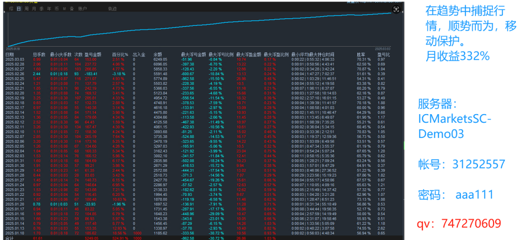The width and height of the screenshot is (519, 240).
Task: Click the ICMarketsSC-Demo03 server name
Action: 455,127
